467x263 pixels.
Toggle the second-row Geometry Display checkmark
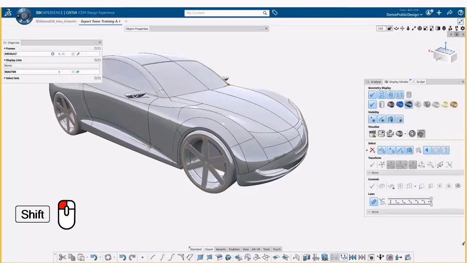point(372,105)
